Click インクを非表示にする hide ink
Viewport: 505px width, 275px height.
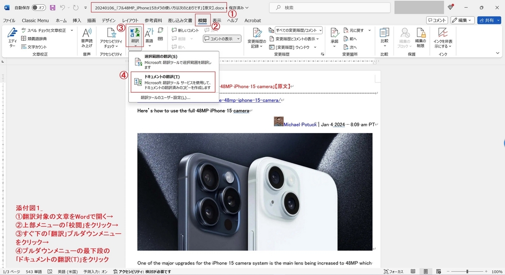[443, 38]
